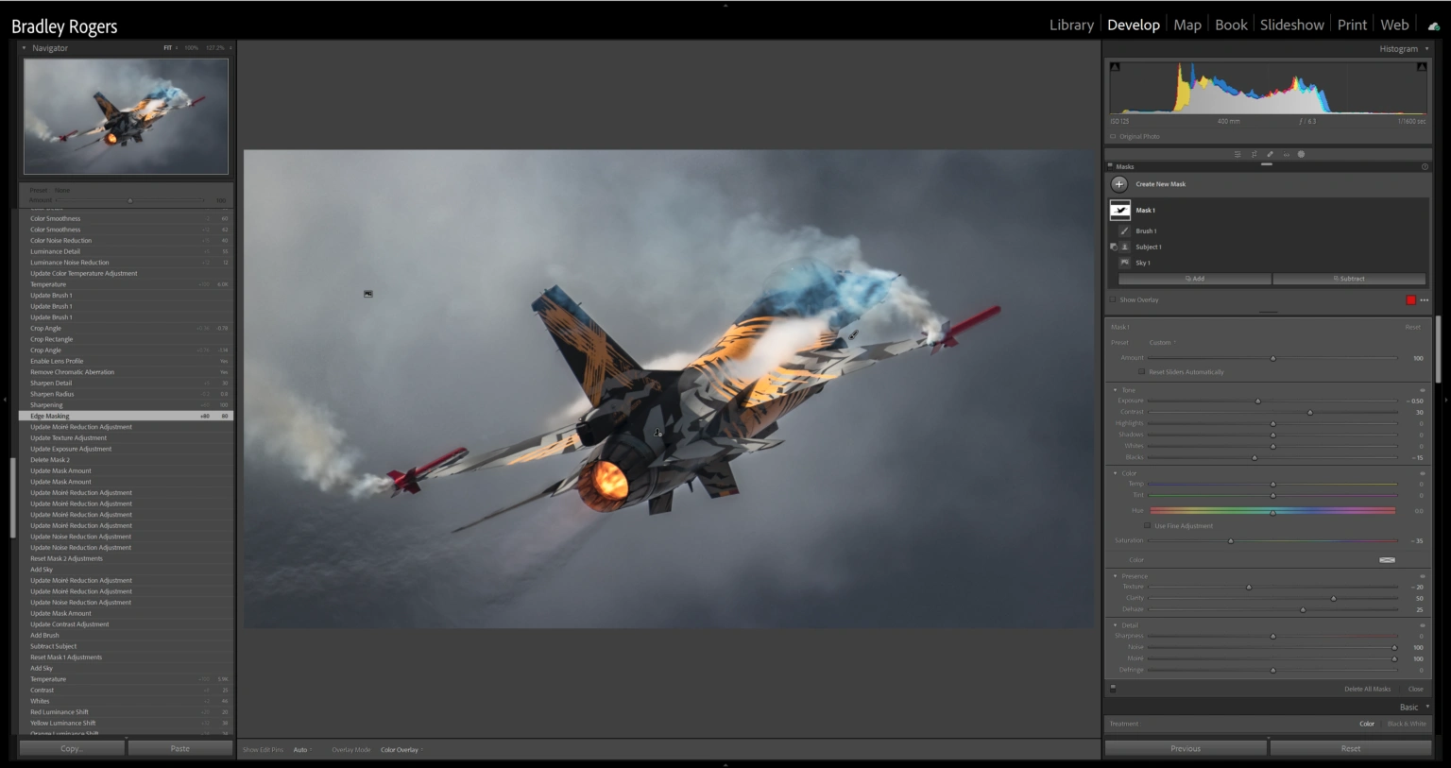1451x768 pixels.
Task: Select the Red Eye Correction tool icon
Action: pyautogui.click(x=1286, y=154)
